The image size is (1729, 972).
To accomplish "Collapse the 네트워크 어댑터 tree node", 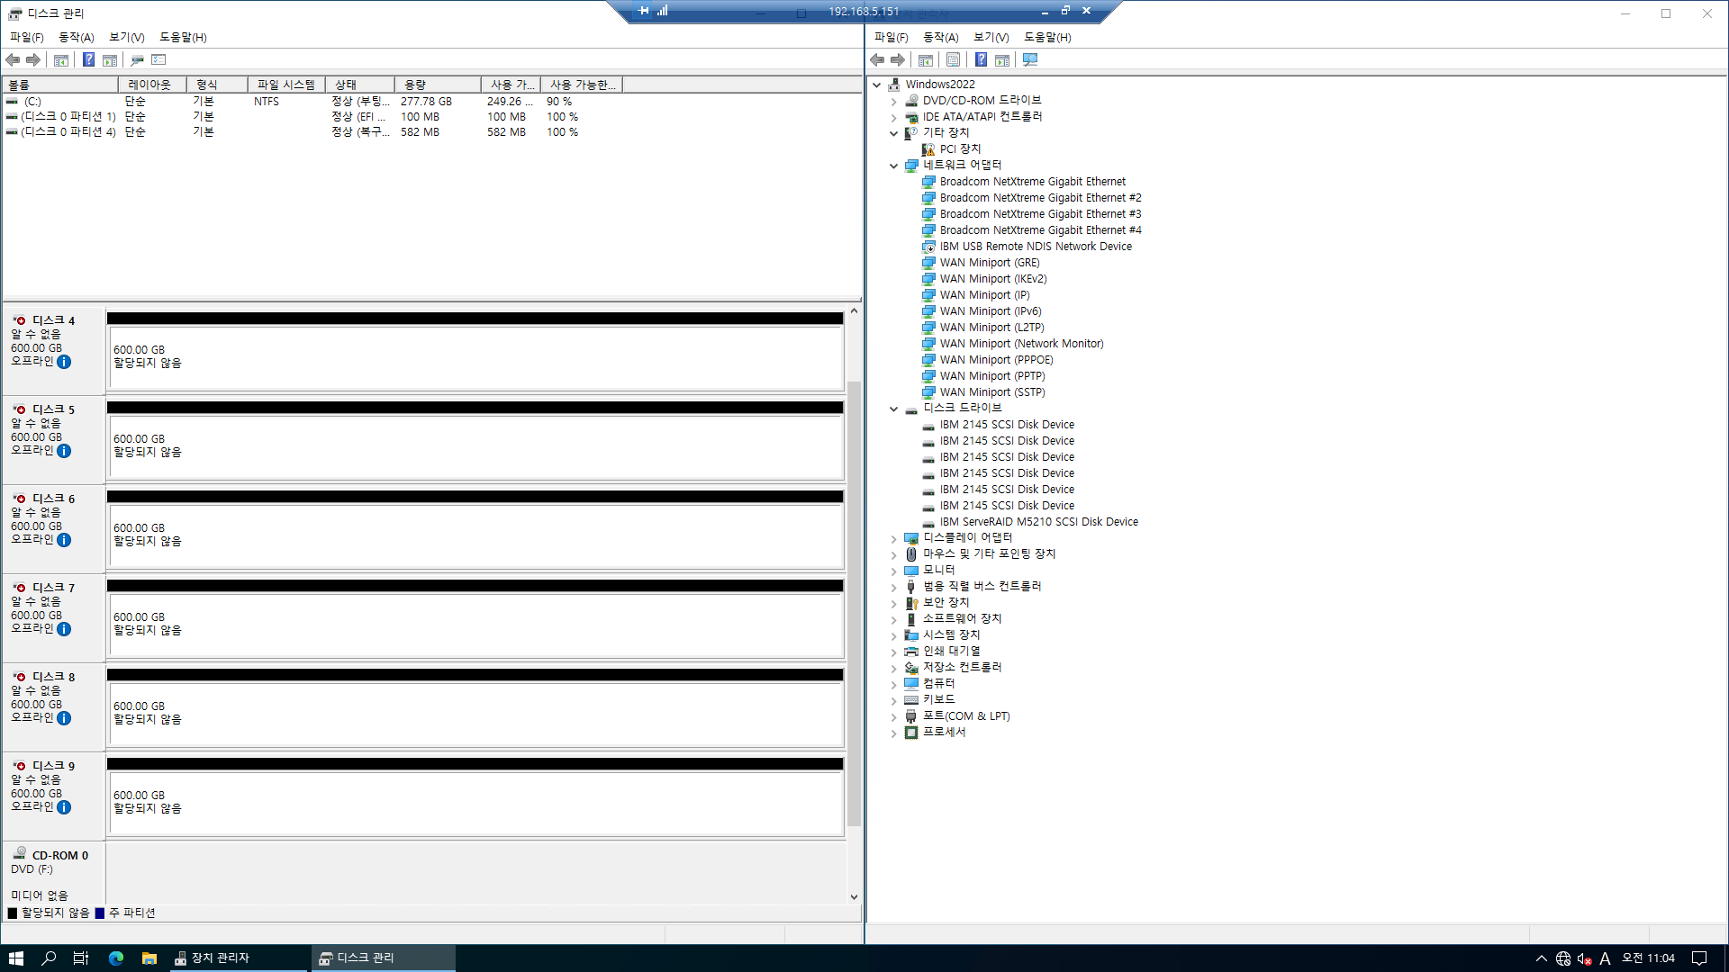I will coord(893,166).
